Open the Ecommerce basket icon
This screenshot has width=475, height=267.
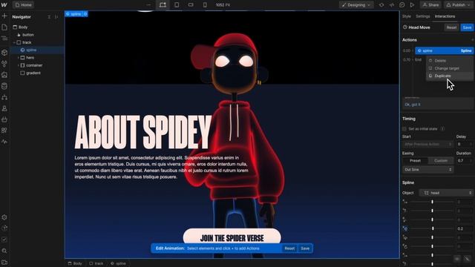4,119
